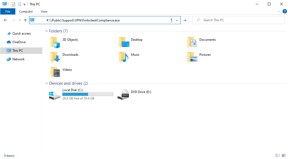
Task: Select Network in navigation pane
Action: coord(18,59)
